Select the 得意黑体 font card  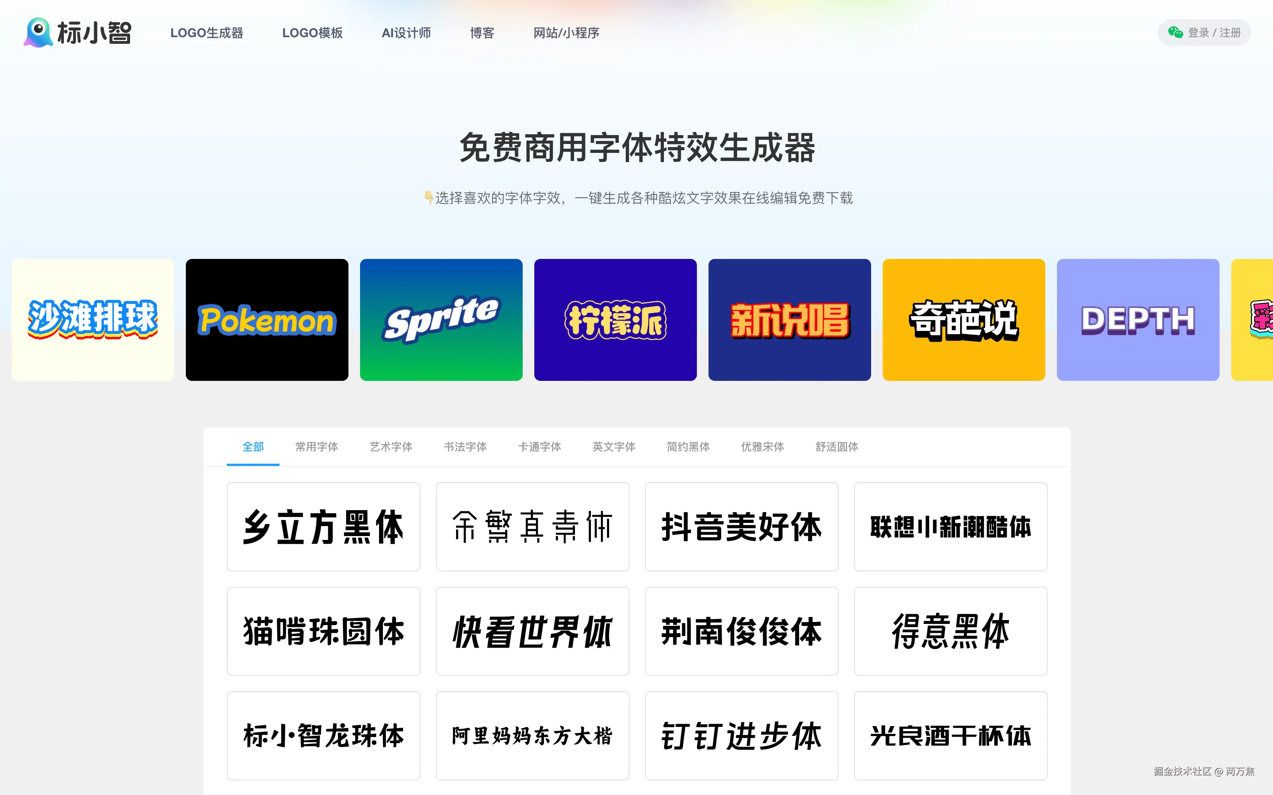point(950,631)
